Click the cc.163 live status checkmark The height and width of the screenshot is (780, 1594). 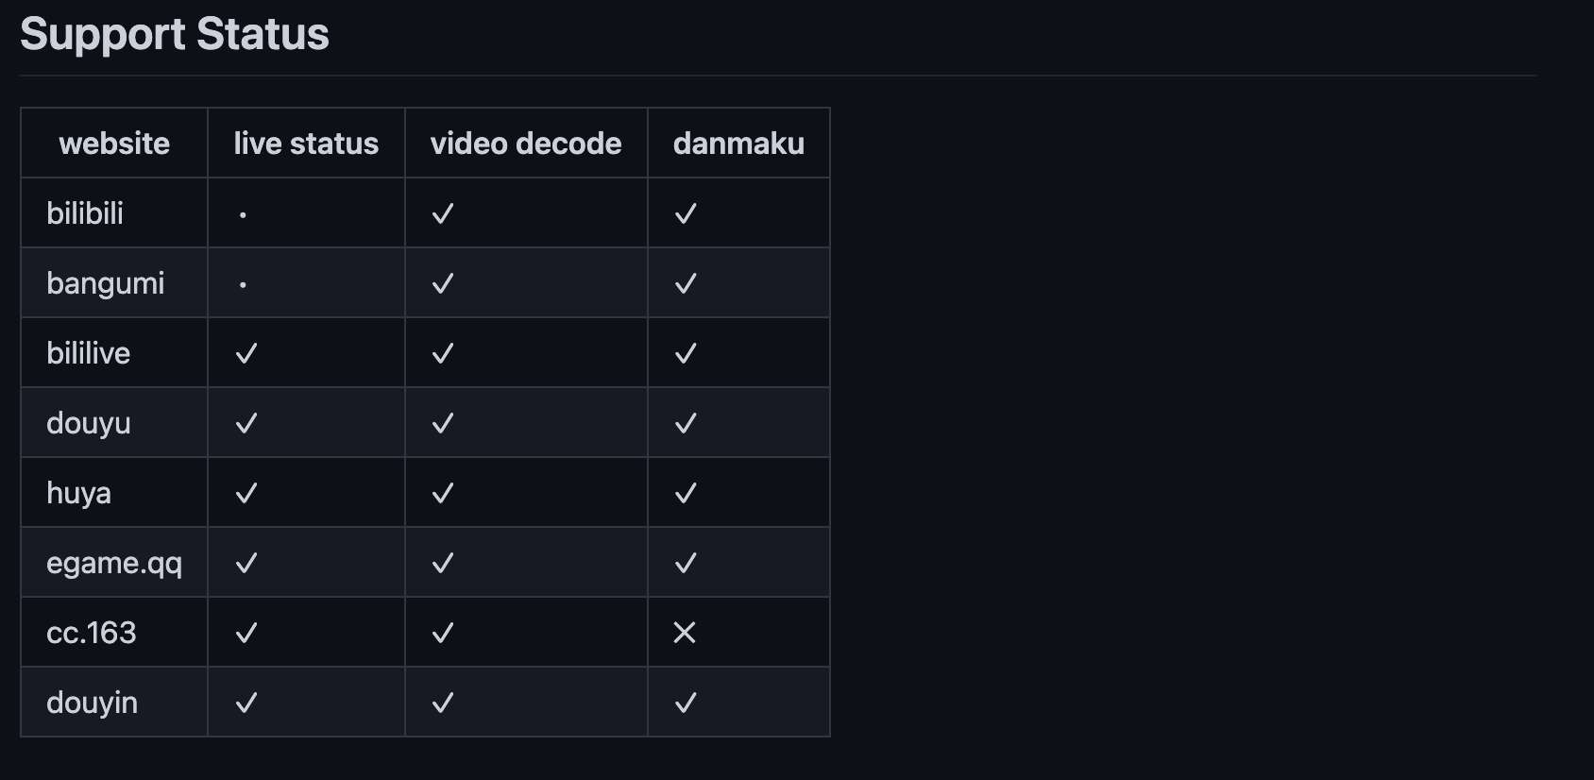coord(246,633)
